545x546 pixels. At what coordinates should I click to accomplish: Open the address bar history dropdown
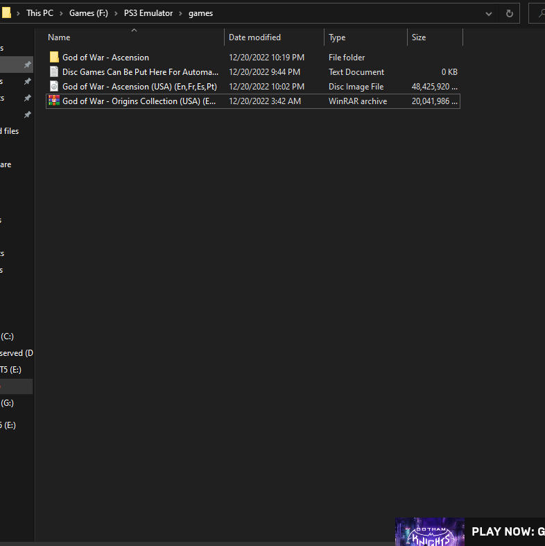pyautogui.click(x=489, y=14)
